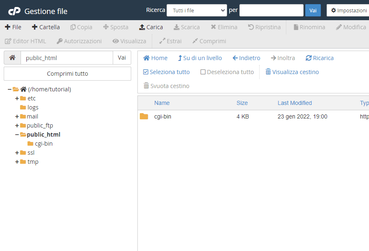Click cgi-bin folder icon in file list
This screenshot has width=369, height=251.
(144, 116)
